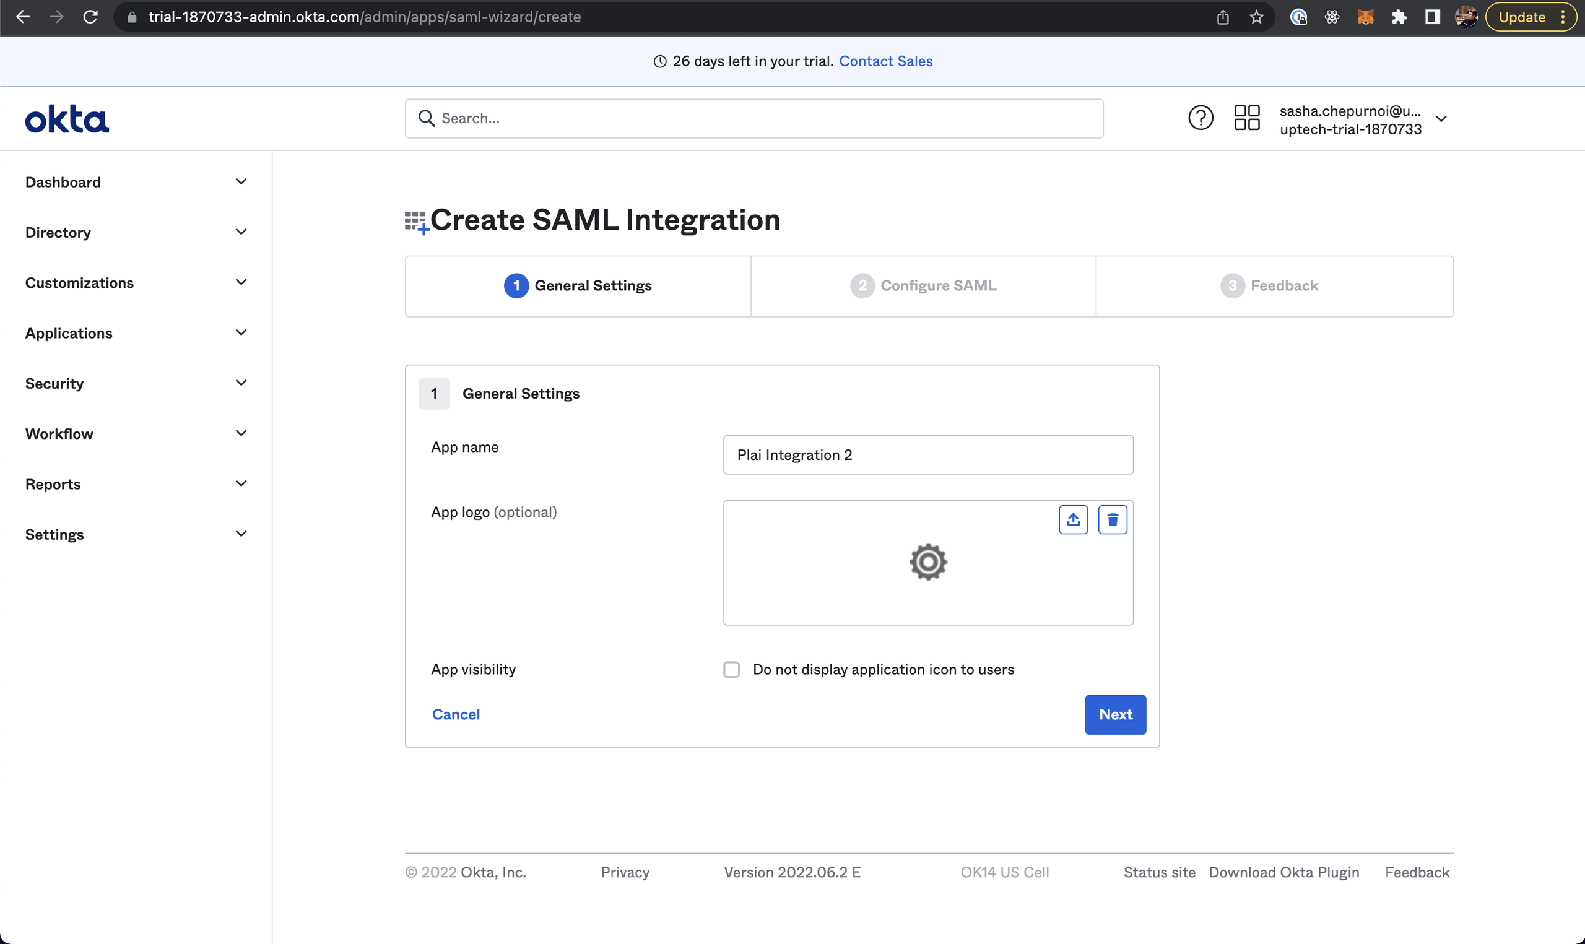Reload the page with browser refresh icon
1585x944 pixels.
[90, 17]
